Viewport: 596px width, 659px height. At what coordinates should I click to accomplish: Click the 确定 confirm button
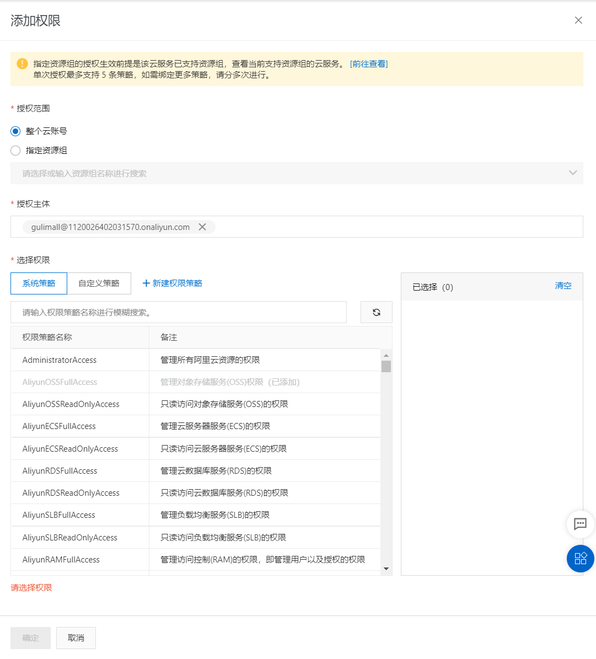pos(31,637)
